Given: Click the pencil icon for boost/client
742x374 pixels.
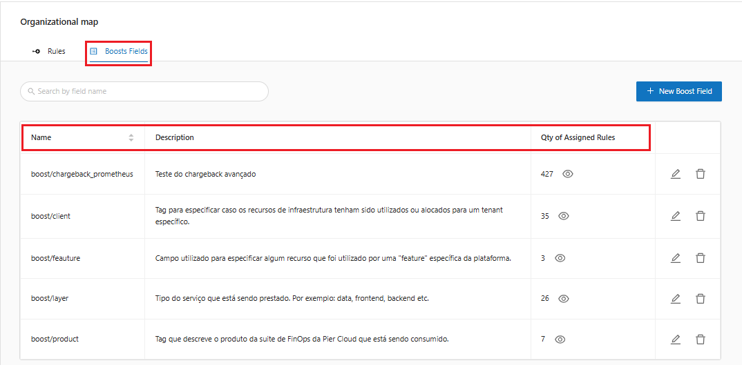Looking at the screenshot, I should coord(675,216).
